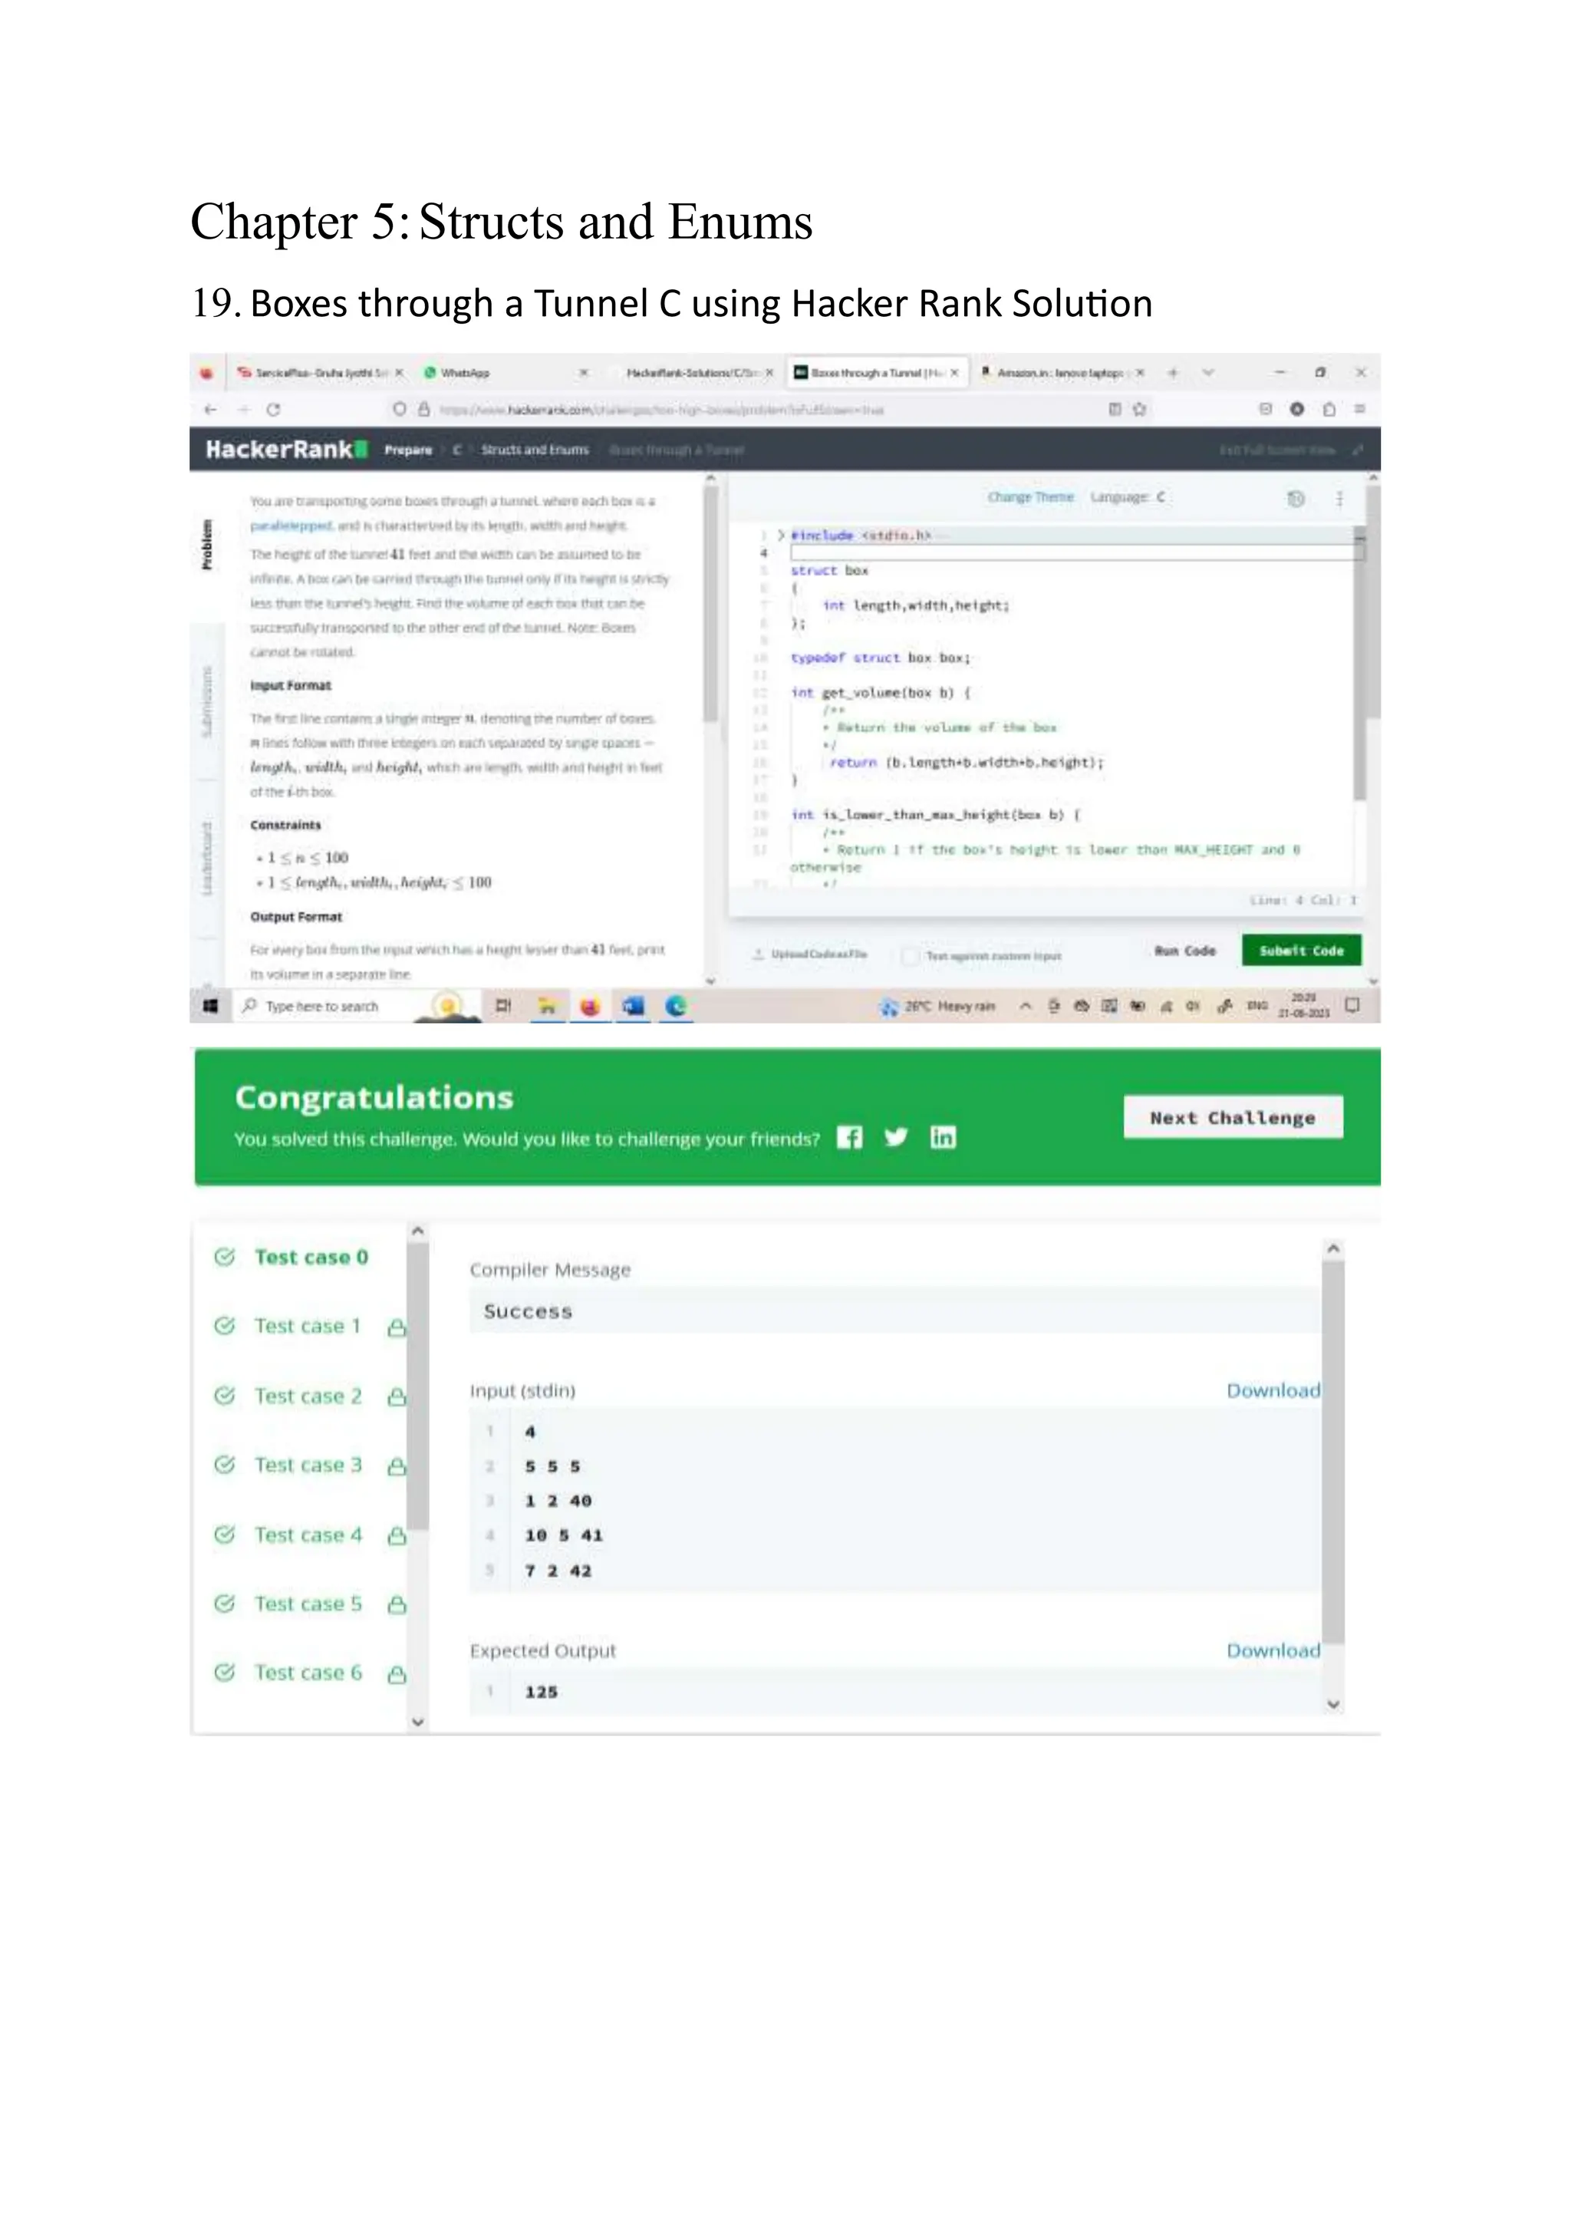
Task: Reload the page in browser toolbar
Action: [x=273, y=410]
